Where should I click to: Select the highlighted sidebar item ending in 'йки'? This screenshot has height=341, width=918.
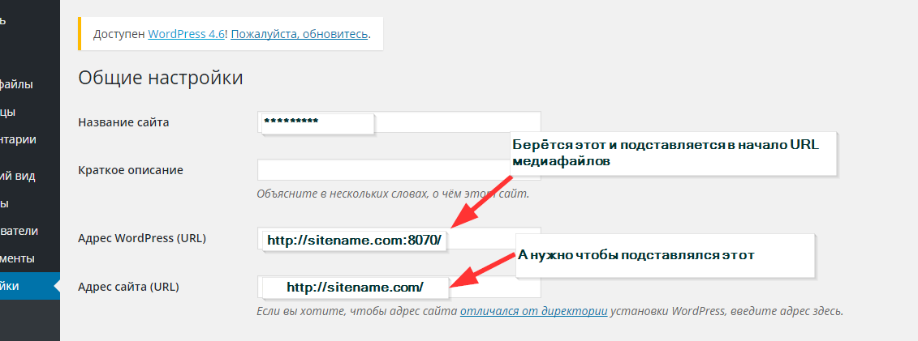tap(30, 286)
